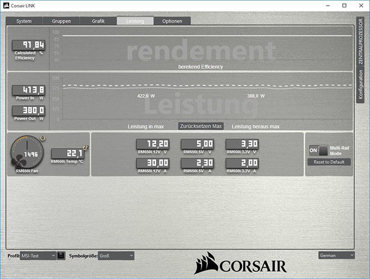This screenshot has width=370, height=279.
Task: Click the Zurücksetzen Max button
Action: (201, 126)
